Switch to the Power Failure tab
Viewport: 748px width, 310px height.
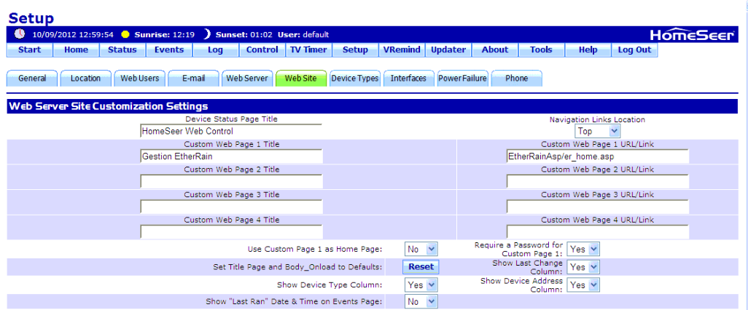click(463, 79)
